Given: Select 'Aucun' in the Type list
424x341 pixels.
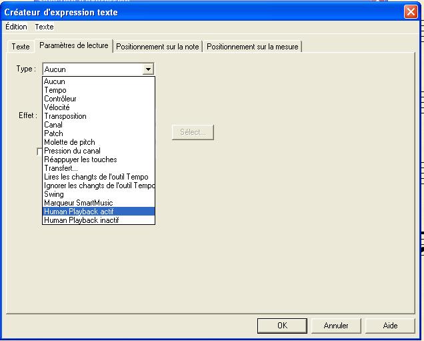Looking at the screenshot, I should [98, 81].
